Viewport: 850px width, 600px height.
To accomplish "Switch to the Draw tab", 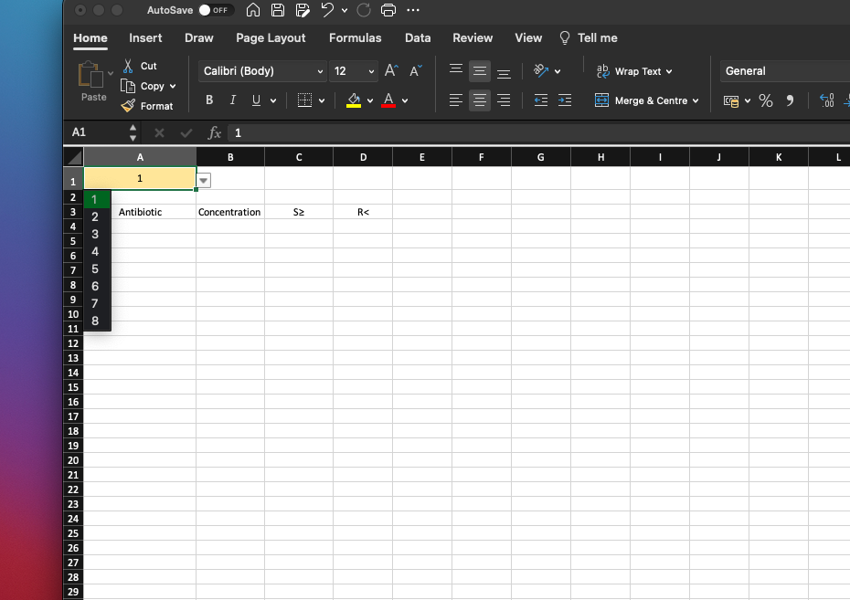I will (x=199, y=38).
